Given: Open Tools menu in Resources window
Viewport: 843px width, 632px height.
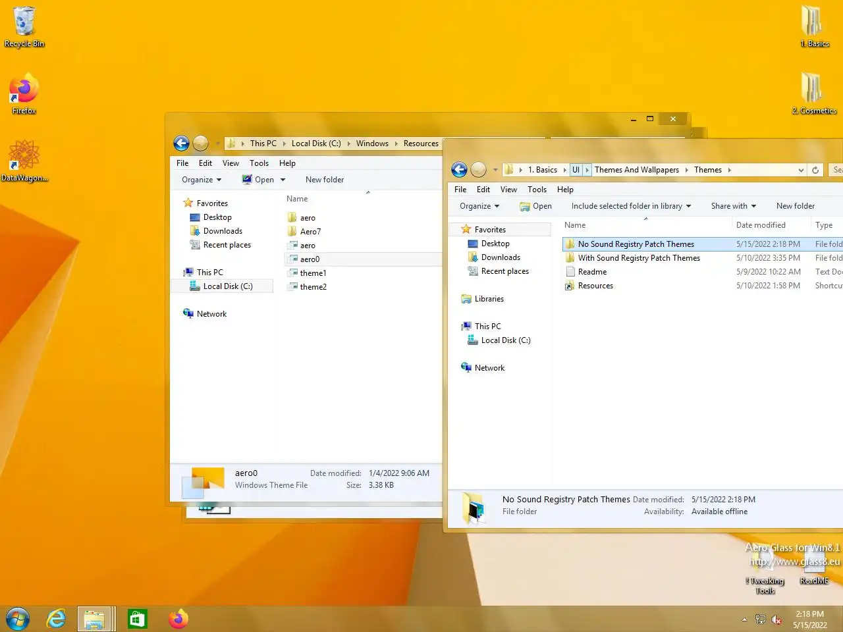Looking at the screenshot, I should coord(259,163).
